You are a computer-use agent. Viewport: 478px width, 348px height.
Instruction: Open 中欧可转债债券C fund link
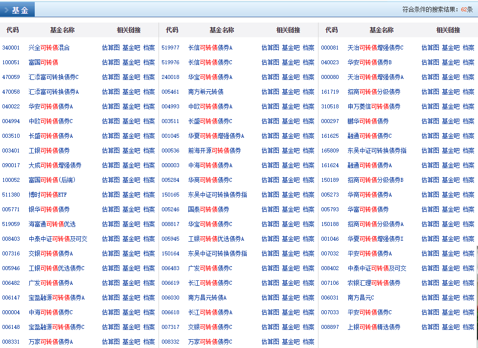click(x=50, y=121)
